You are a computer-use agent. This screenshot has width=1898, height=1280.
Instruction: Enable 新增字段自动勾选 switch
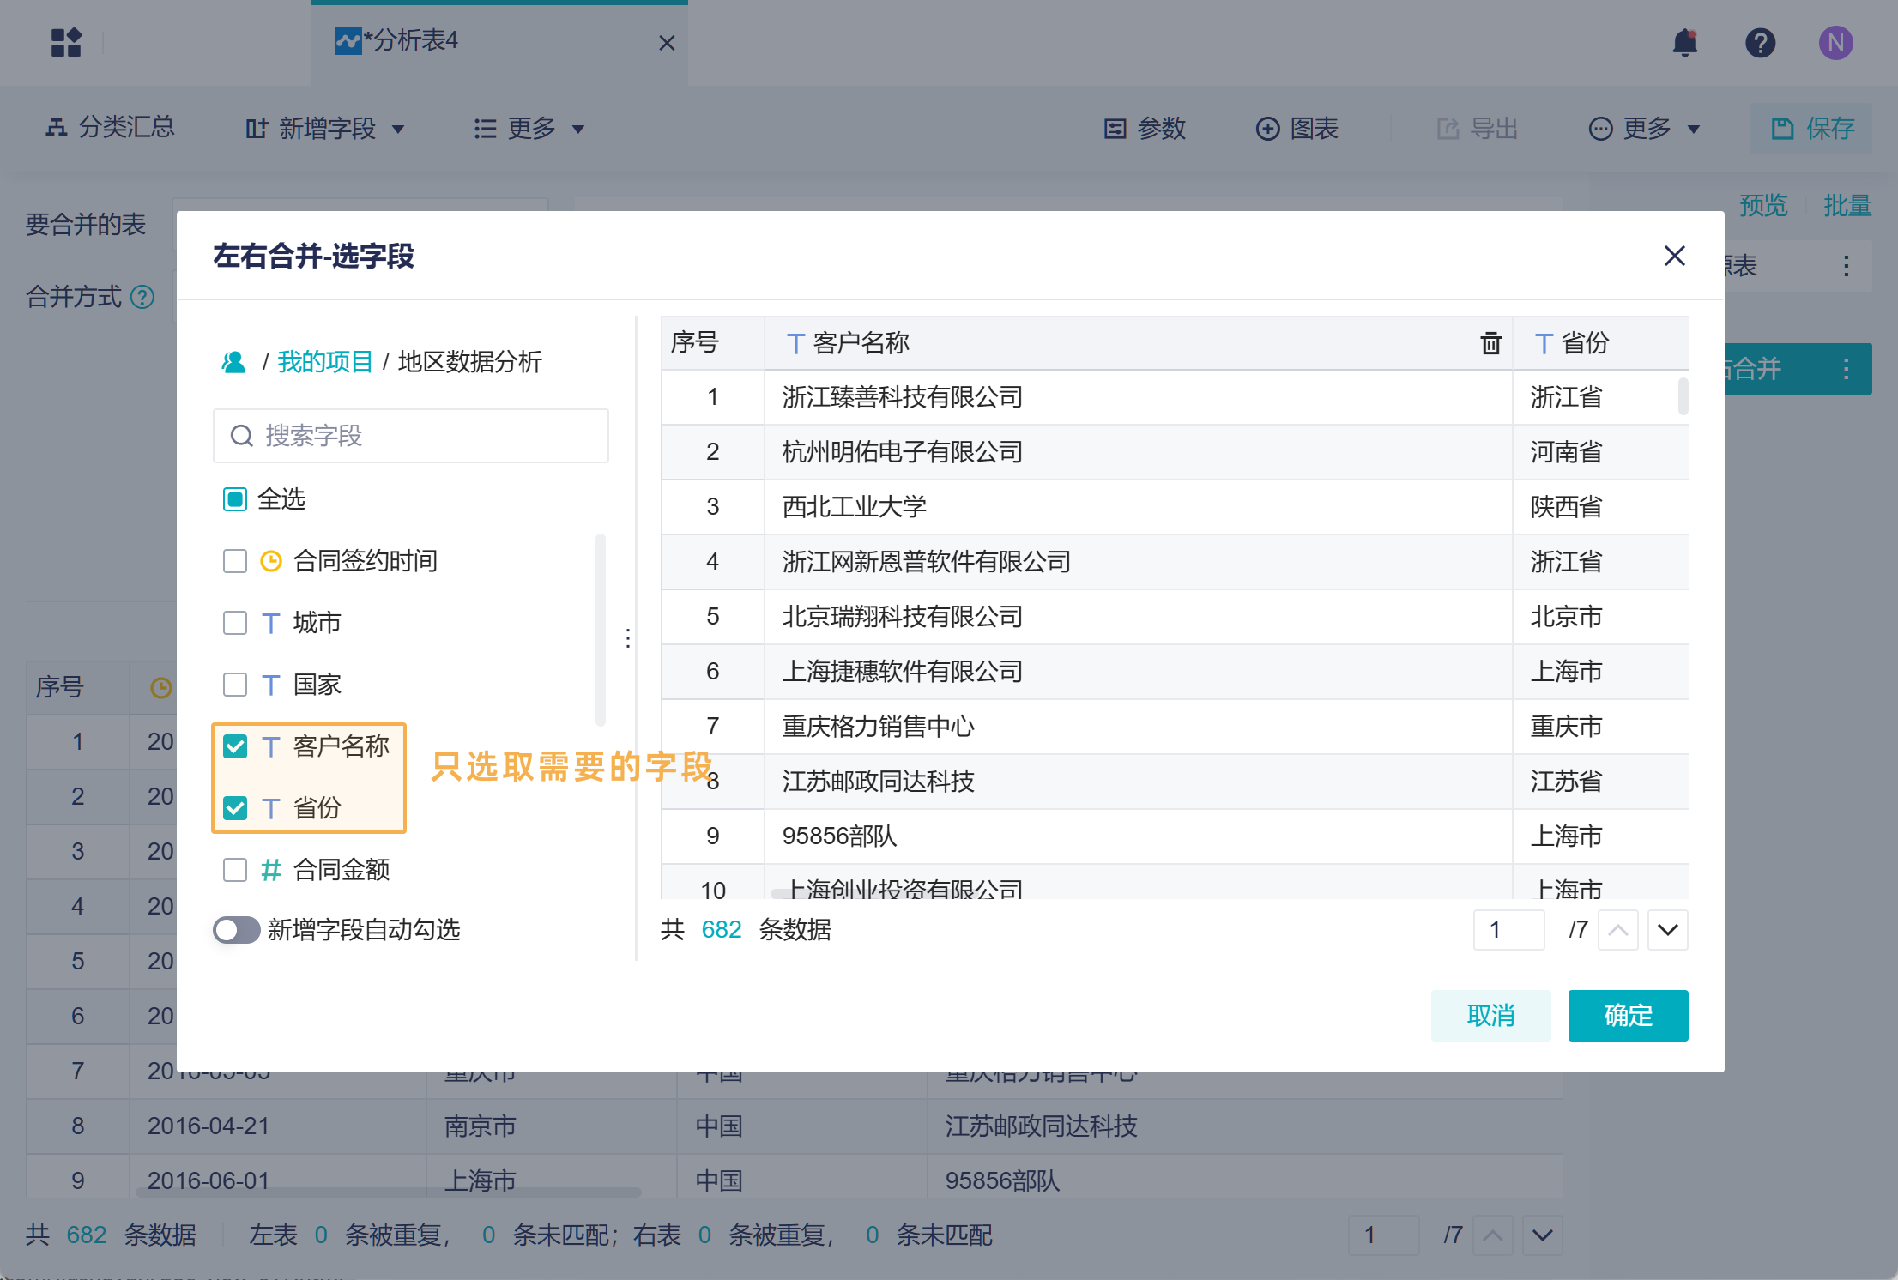237,930
